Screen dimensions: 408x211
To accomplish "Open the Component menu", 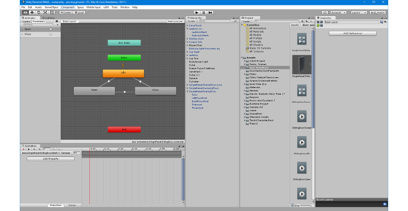I will [68, 7].
